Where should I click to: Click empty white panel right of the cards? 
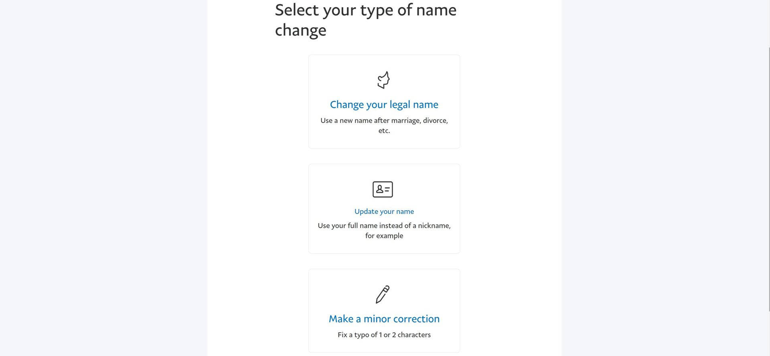(509, 200)
